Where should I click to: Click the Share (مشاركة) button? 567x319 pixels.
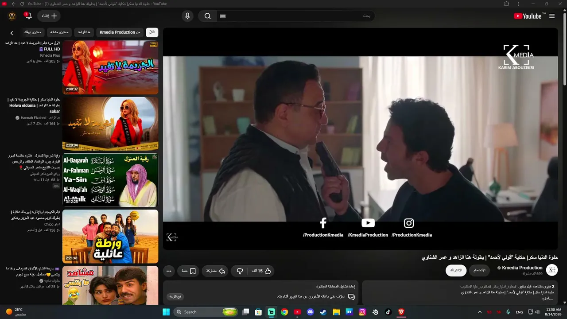(216, 271)
